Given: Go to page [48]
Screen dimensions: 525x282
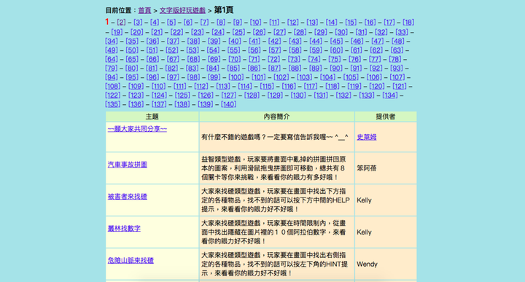Looking at the screenshot, I should (398, 41).
